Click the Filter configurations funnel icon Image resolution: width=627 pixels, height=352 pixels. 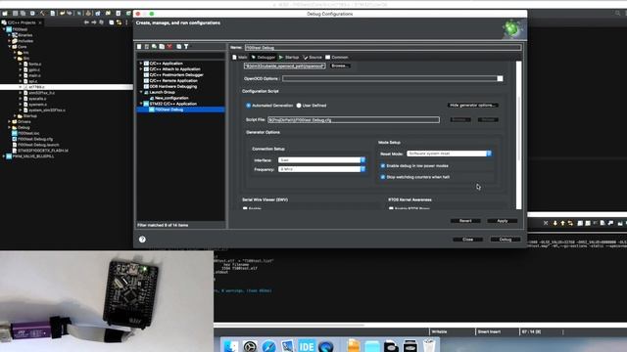click(186, 47)
